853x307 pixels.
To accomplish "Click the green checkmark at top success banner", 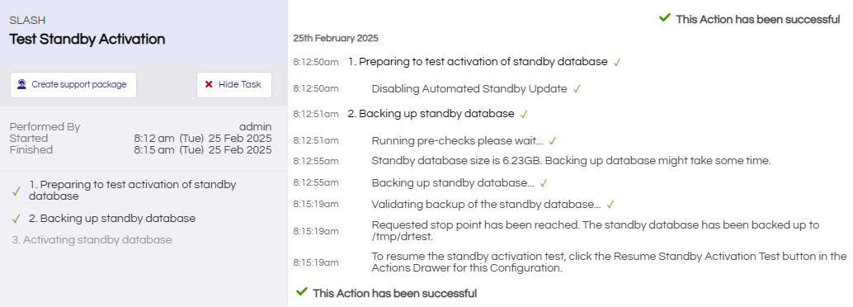I will [664, 18].
